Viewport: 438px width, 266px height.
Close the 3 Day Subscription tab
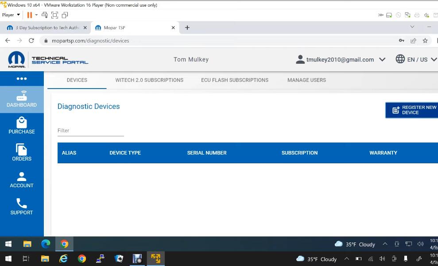tap(85, 27)
